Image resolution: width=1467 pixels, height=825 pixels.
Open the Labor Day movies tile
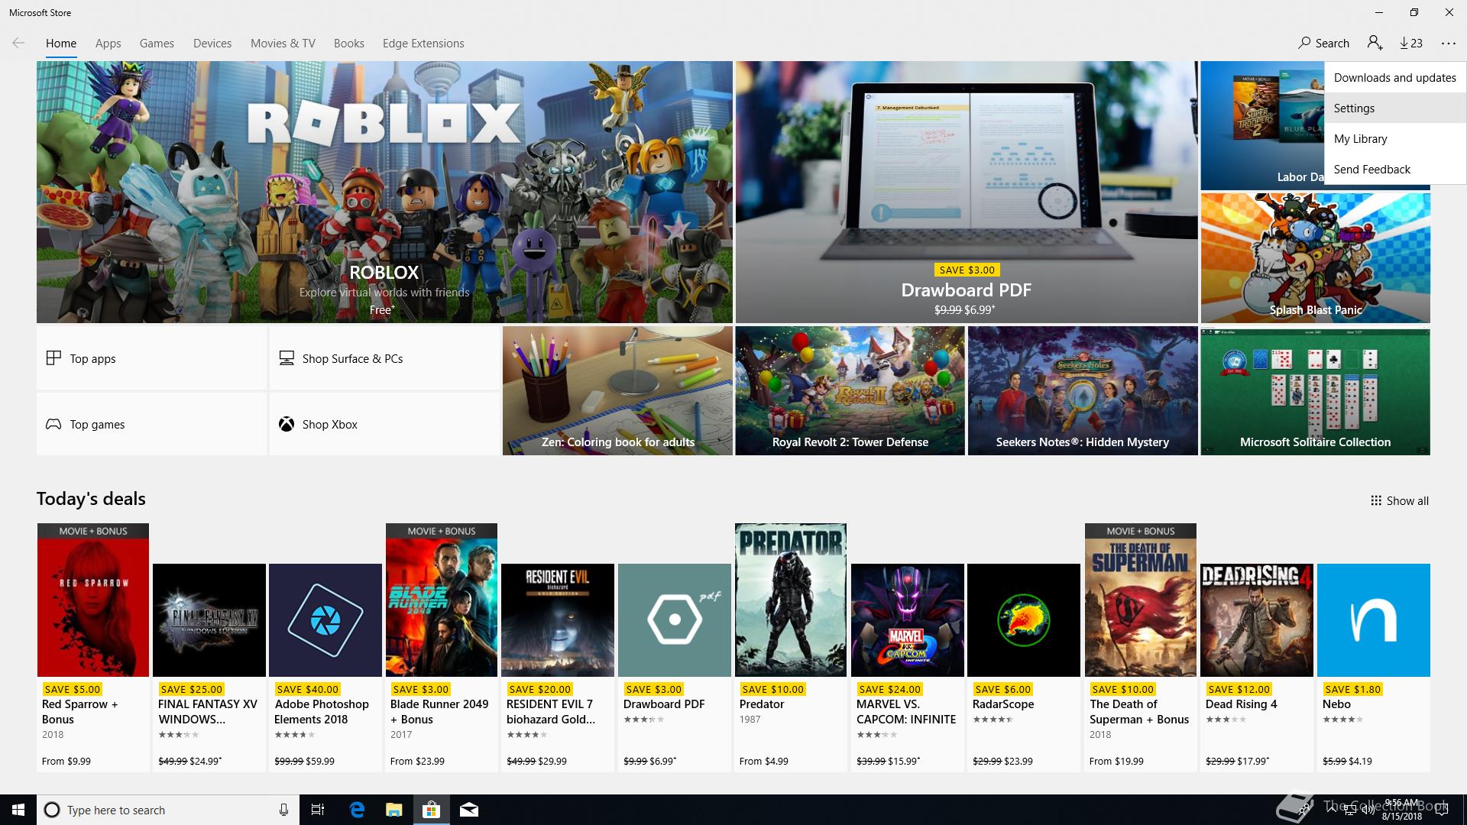(x=1262, y=126)
